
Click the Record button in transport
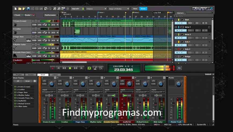coord(52,68)
